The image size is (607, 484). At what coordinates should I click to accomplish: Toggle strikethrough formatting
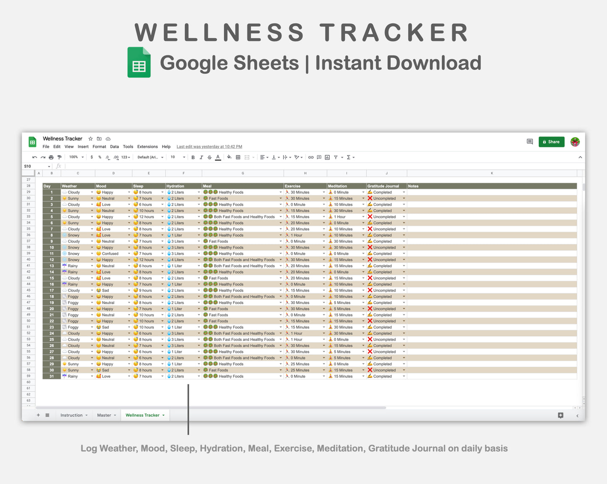tap(210, 157)
